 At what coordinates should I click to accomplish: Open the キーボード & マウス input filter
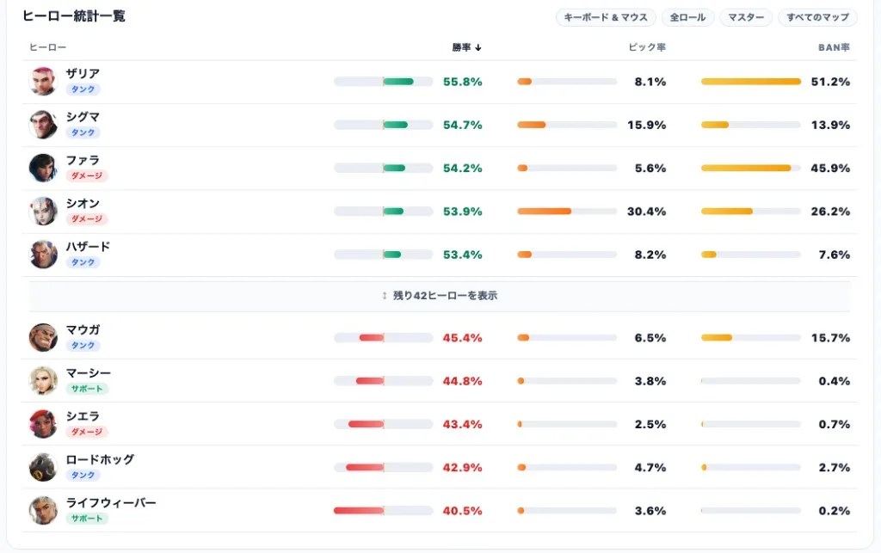click(606, 17)
